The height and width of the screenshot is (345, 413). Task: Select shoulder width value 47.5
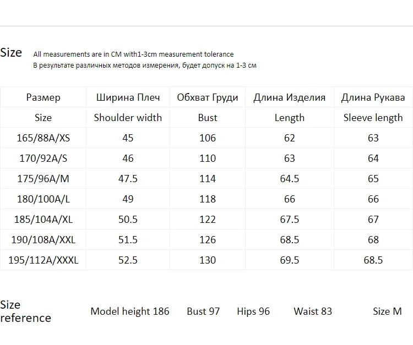[128, 179]
